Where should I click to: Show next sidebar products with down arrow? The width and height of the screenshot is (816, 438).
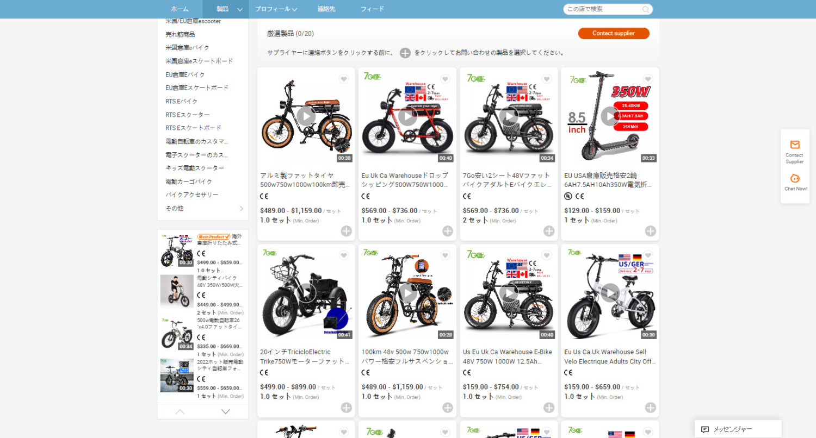point(226,412)
